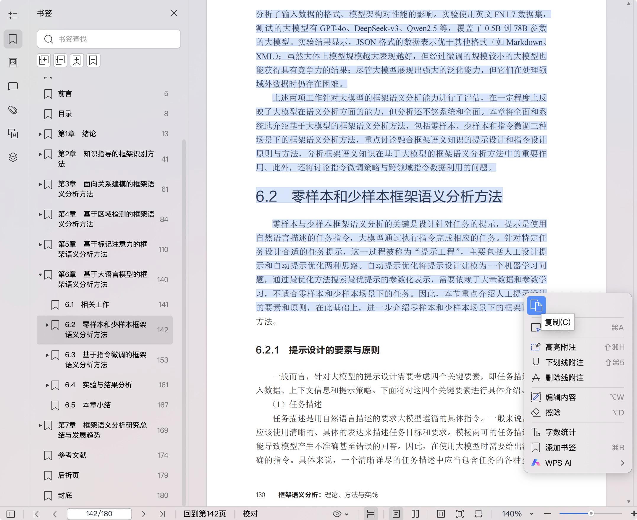This screenshot has width=637, height=520.
Task: Toggle the sidebar panel button in status bar
Action: 10,514
